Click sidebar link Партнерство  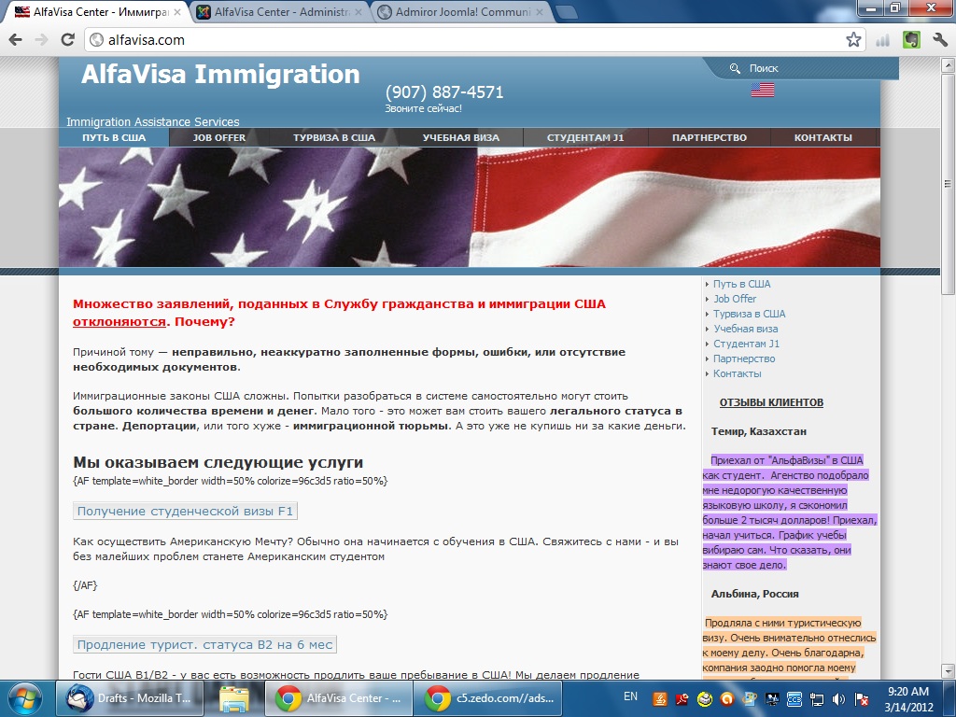click(744, 358)
